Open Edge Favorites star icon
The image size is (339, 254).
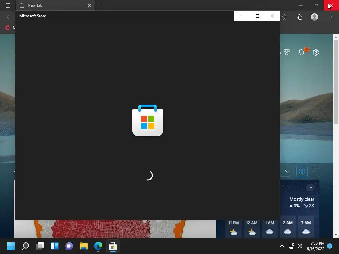285,17
